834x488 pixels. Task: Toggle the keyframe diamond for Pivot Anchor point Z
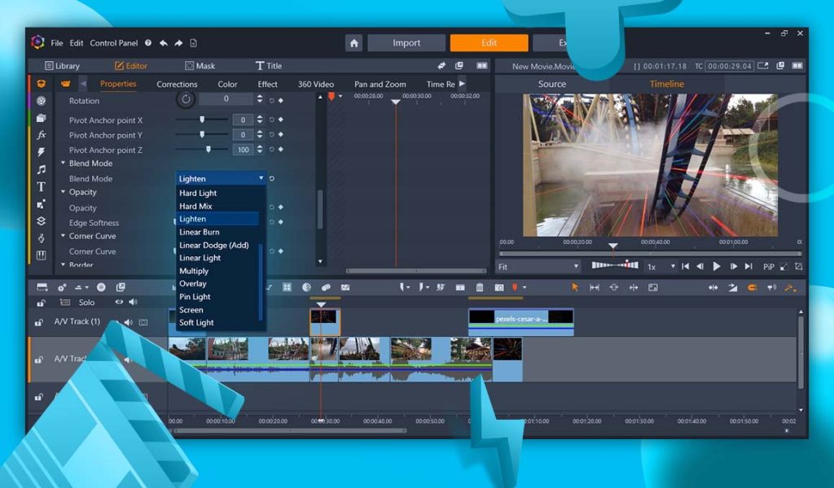coord(281,149)
